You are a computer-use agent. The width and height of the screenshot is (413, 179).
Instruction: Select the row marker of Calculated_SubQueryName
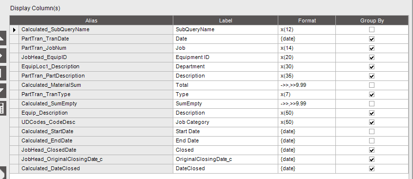click(14, 30)
